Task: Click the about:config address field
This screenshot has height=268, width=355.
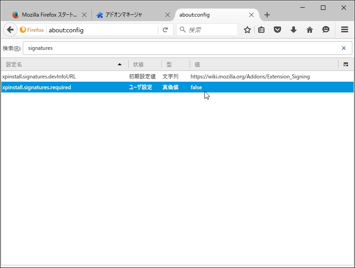Action: coord(102,30)
